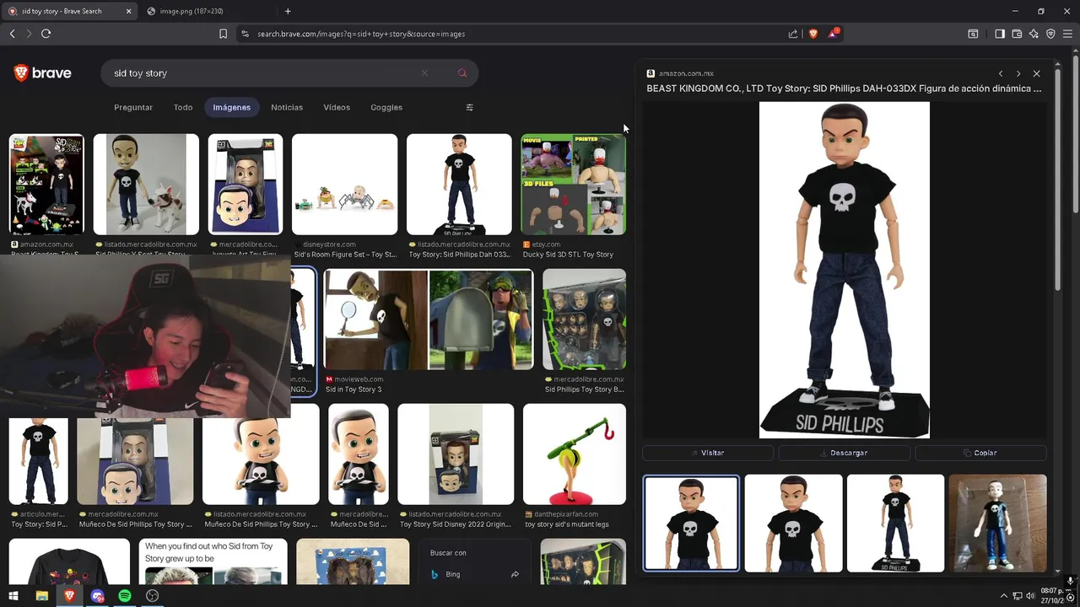Image resolution: width=1080 pixels, height=607 pixels.
Task: Share the page via the share icon
Action: pyautogui.click(x=793, y=34)
